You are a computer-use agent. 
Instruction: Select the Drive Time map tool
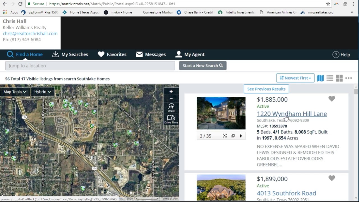click(x=171, y=119)
